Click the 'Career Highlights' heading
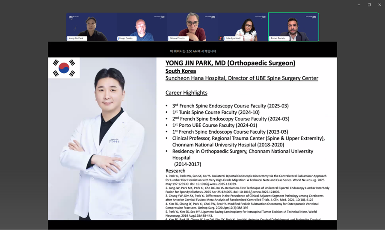 pyautogui.click(x=187, y=93)
